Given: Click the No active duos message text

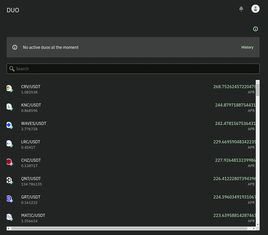Looking at the screenshot, I should click(x=51, y=47).
